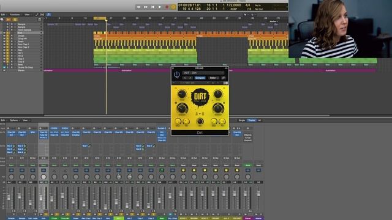Open the Editor view dropdown in plugin window

coord(213,78)
